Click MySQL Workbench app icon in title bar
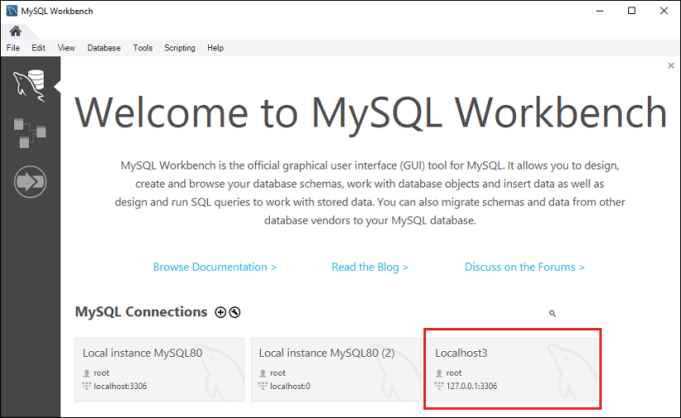The image size is (681, 418). [12, 11]
